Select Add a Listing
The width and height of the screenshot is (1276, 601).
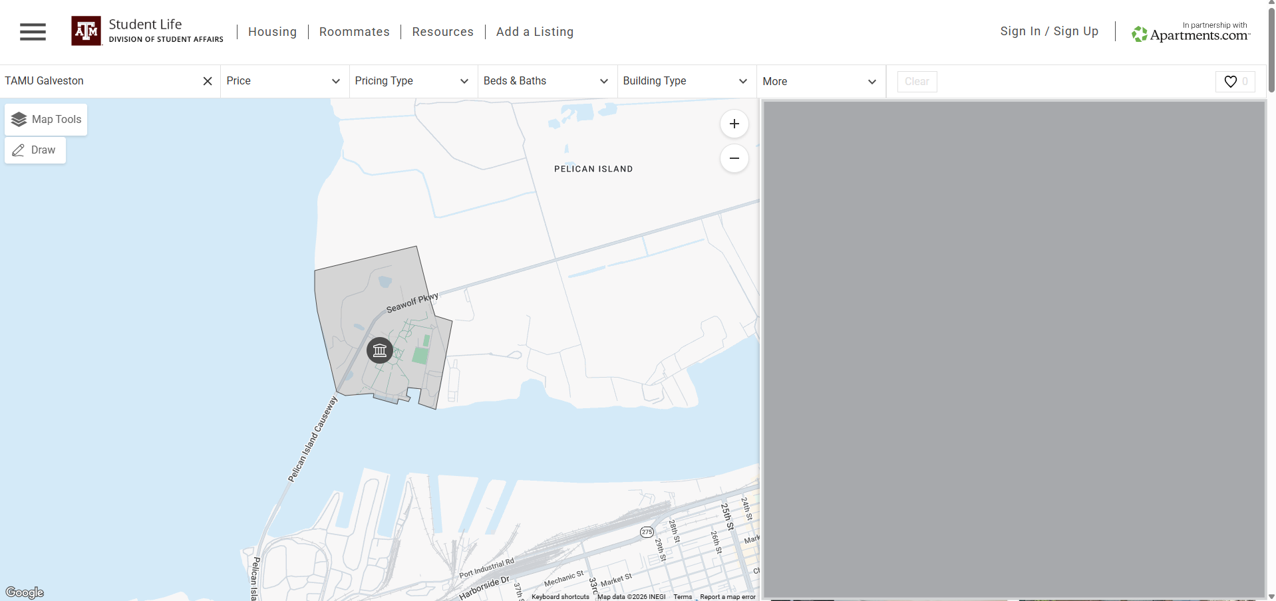pyautogui.click(x=535, y=31)
